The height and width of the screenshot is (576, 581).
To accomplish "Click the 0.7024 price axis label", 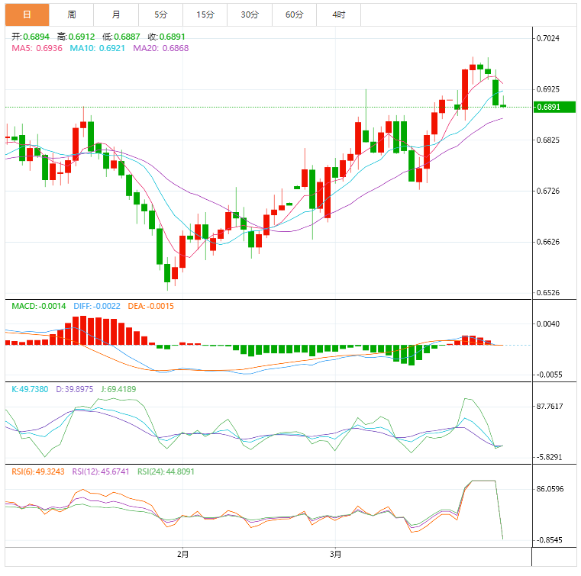I will (548, 38).
